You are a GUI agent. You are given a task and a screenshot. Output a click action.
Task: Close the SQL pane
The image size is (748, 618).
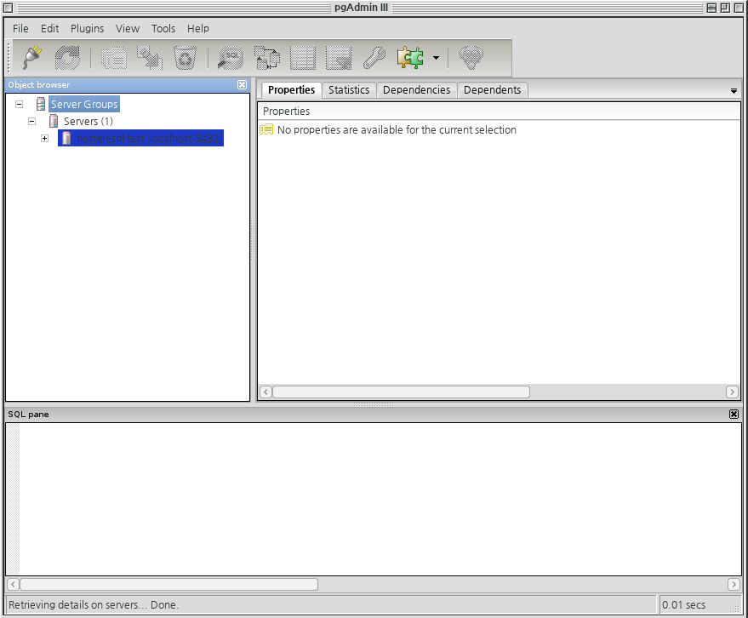(734, 415)
